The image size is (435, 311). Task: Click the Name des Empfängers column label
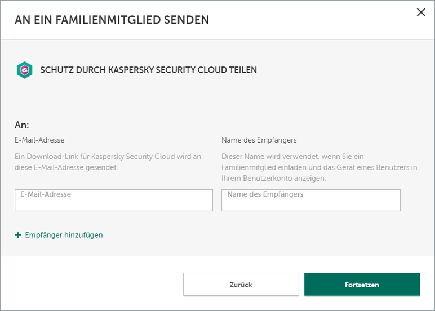pos(259,140)
